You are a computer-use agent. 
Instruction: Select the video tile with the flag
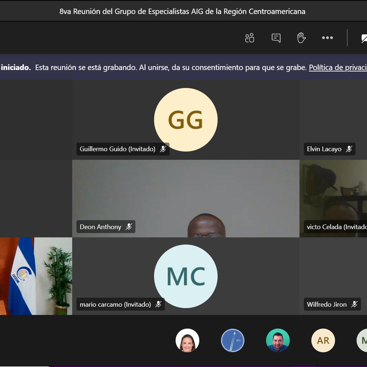[x=36, y=276]
